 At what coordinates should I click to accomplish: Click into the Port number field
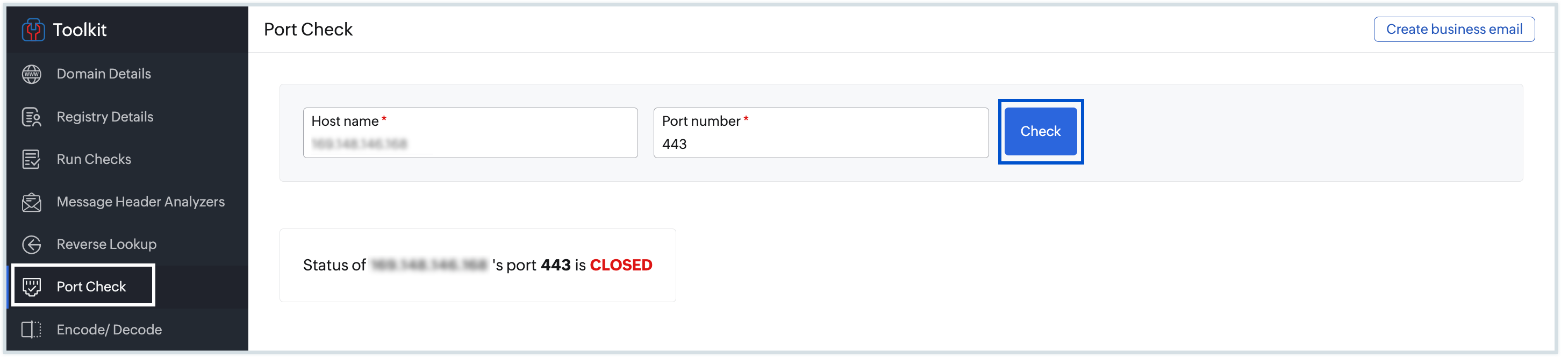pyautogui.click(x=820, y=143)
